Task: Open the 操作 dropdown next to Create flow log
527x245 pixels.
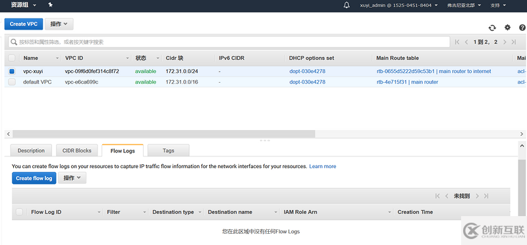Action: click(72, 178)
